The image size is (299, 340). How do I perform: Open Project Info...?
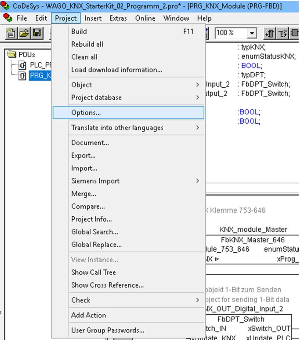(x=128, y=219)
